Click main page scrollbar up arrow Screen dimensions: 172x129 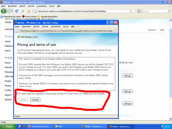point(170,20)
